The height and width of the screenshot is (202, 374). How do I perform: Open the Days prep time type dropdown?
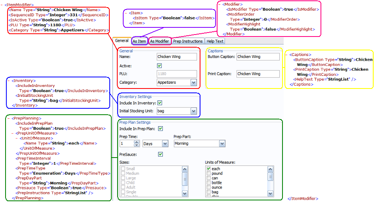click(165, 144)
